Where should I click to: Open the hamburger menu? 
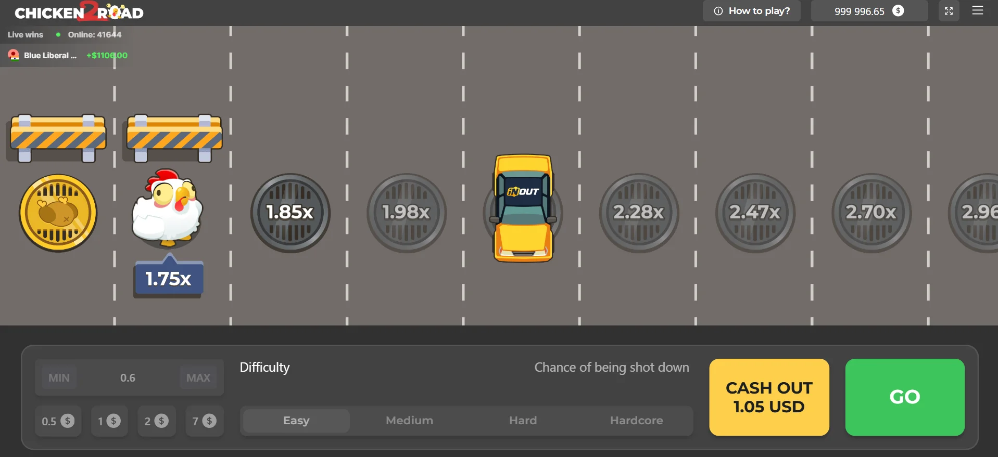tap(978, 10)
